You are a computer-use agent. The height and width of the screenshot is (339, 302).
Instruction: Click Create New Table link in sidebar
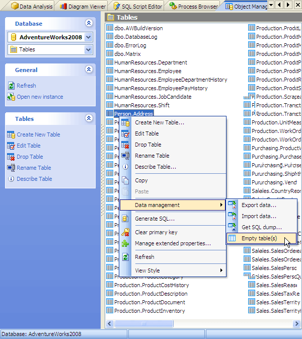click(x=38, y=134)
